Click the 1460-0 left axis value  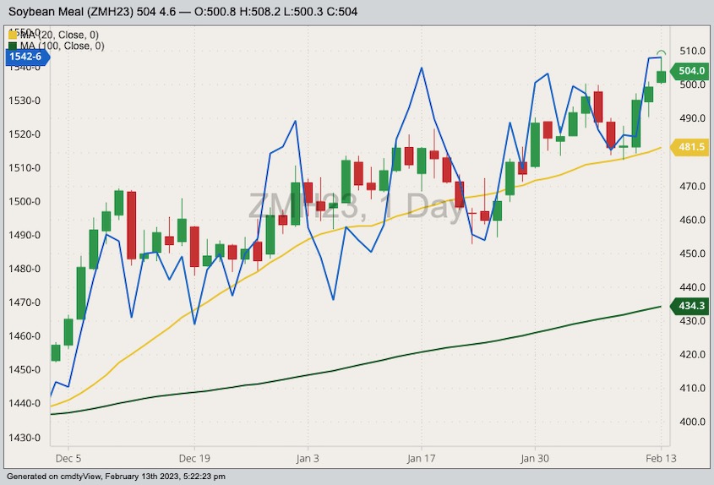point(25,335)
